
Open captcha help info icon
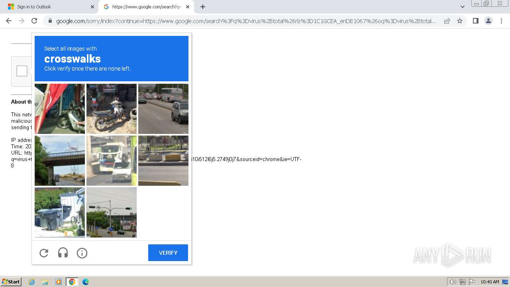(82, 253)
